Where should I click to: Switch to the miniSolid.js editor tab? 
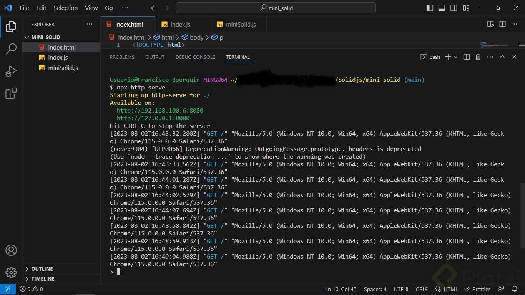coord(241,24)
